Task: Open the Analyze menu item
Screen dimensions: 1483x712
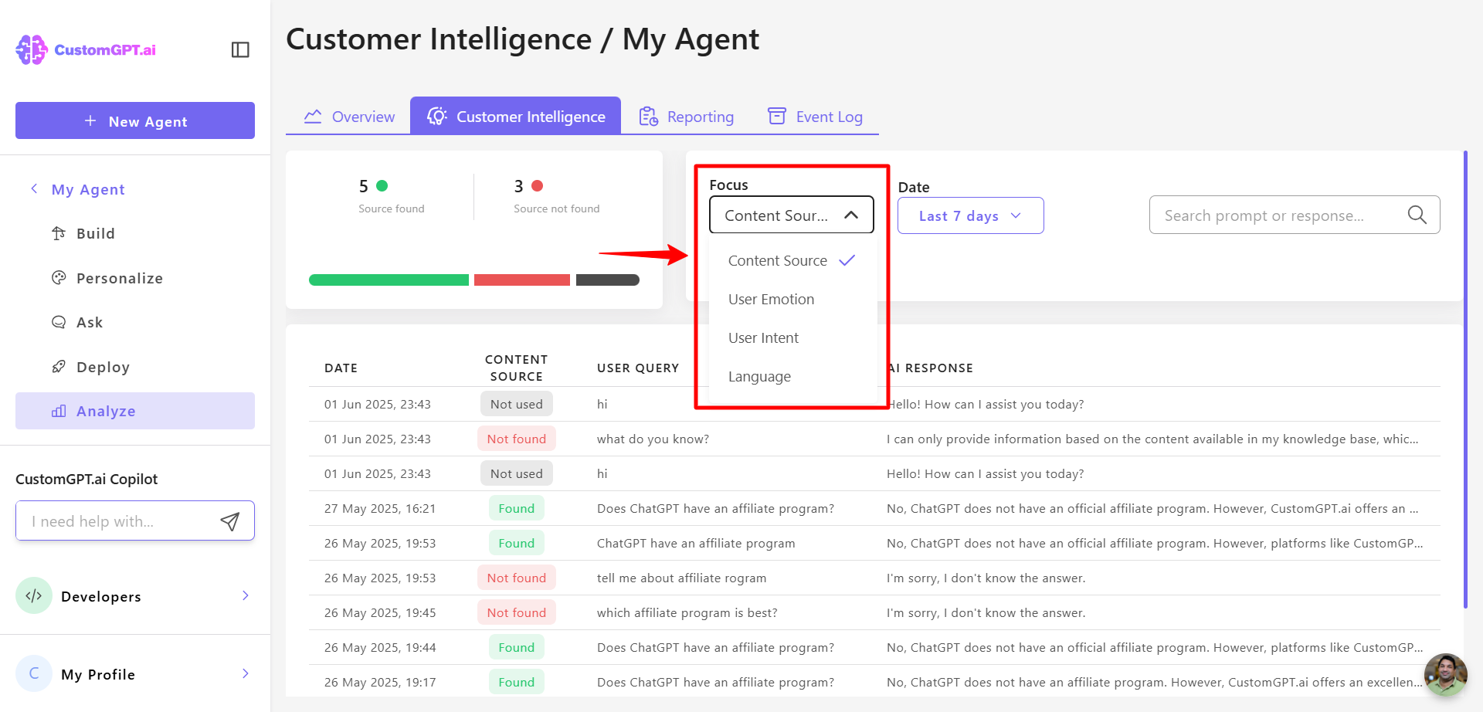Action: click(x=135, y=411)
